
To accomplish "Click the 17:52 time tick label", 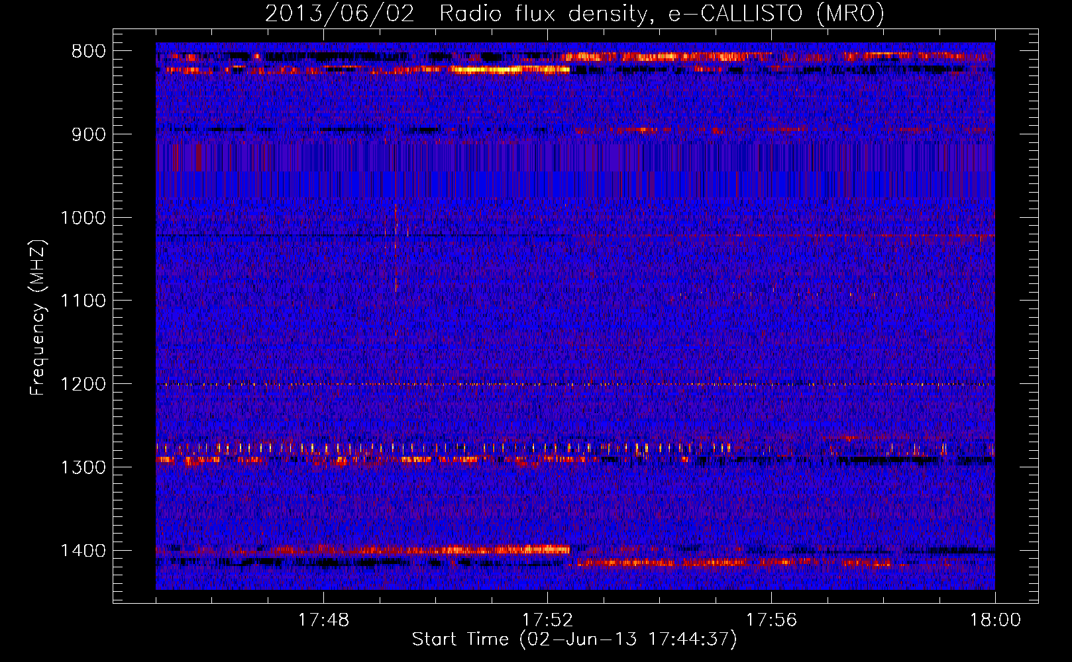I will click(547, 620).
